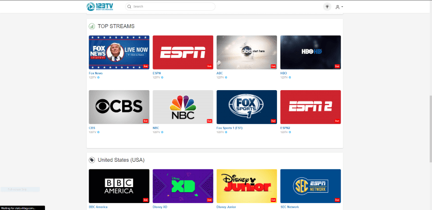Click the Fox News title link
The height and width of the screenshot is (210, 432).
point(96,73)
